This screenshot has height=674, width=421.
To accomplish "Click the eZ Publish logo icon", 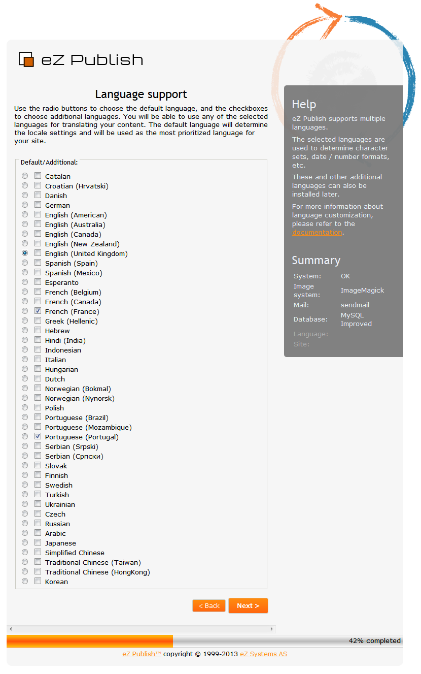I will coord(26,59).
